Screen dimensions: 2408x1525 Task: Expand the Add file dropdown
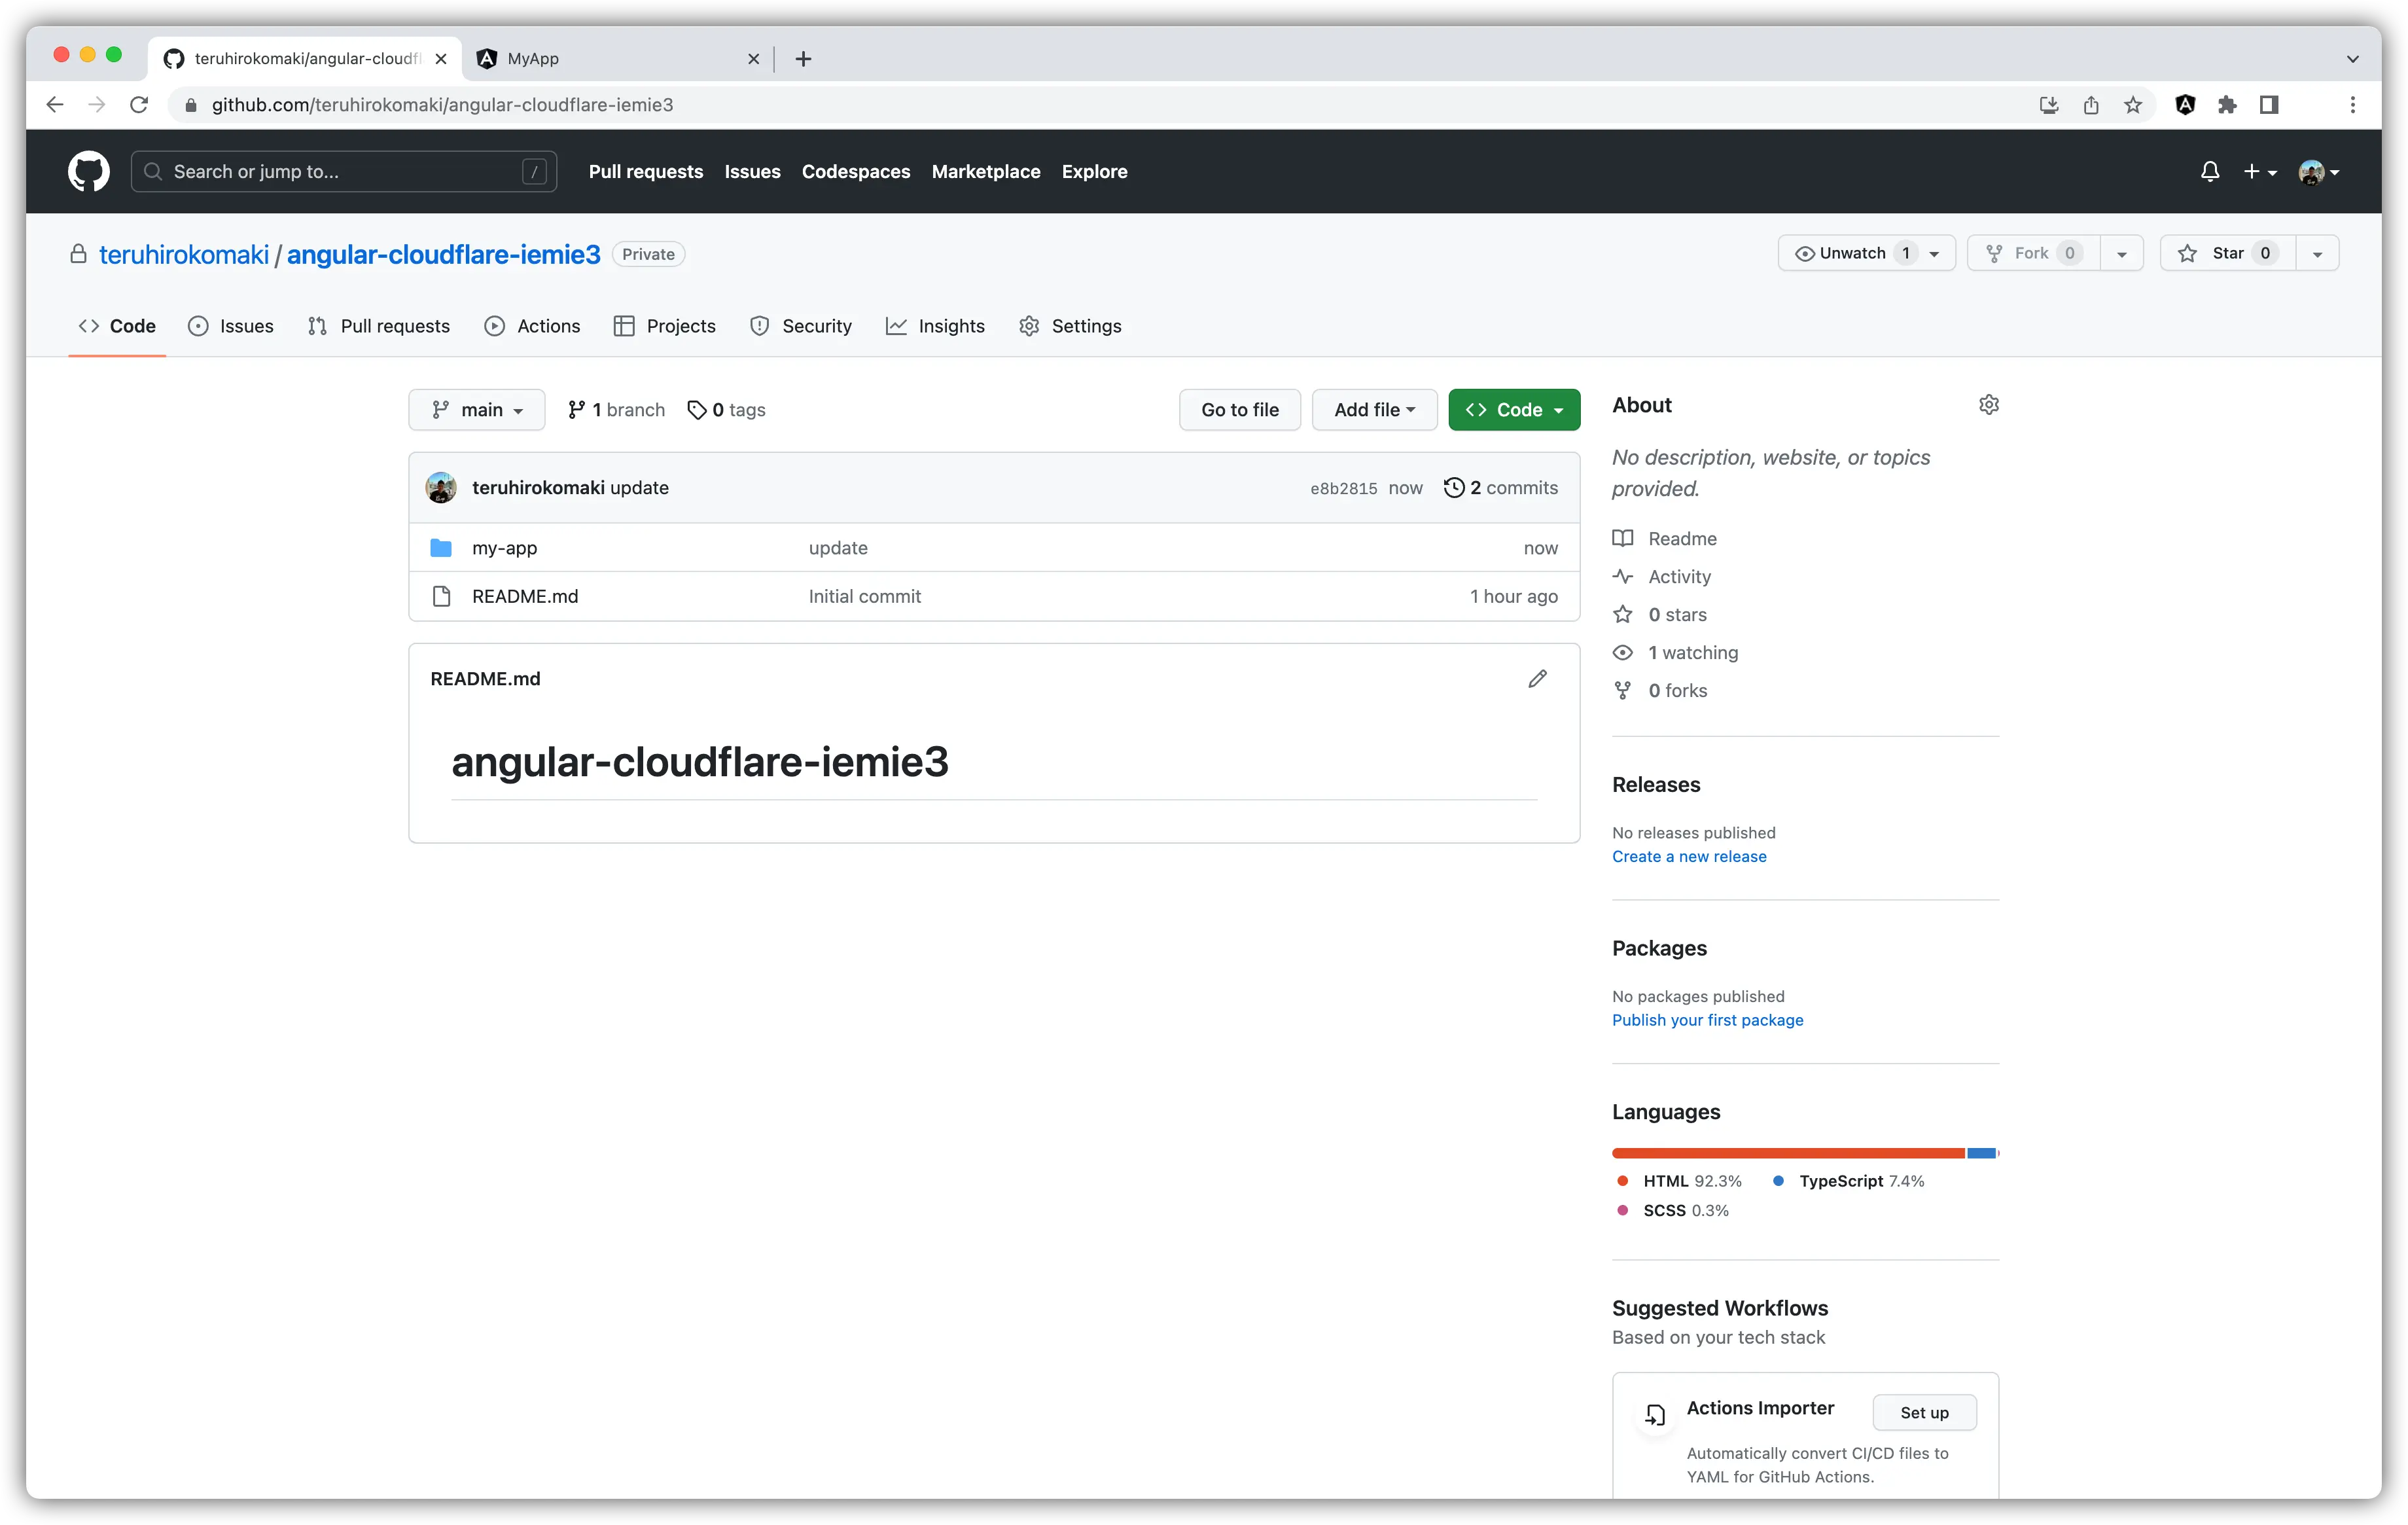tap(1374, 409)
